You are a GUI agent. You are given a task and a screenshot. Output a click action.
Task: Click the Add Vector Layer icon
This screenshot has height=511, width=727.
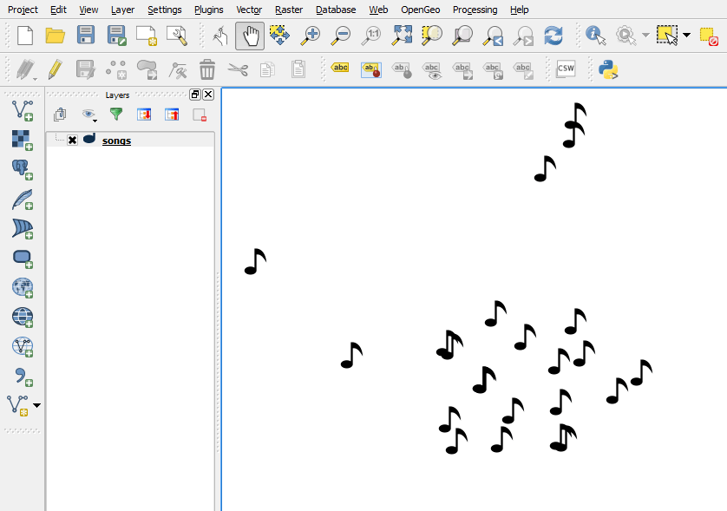point(22,110)
